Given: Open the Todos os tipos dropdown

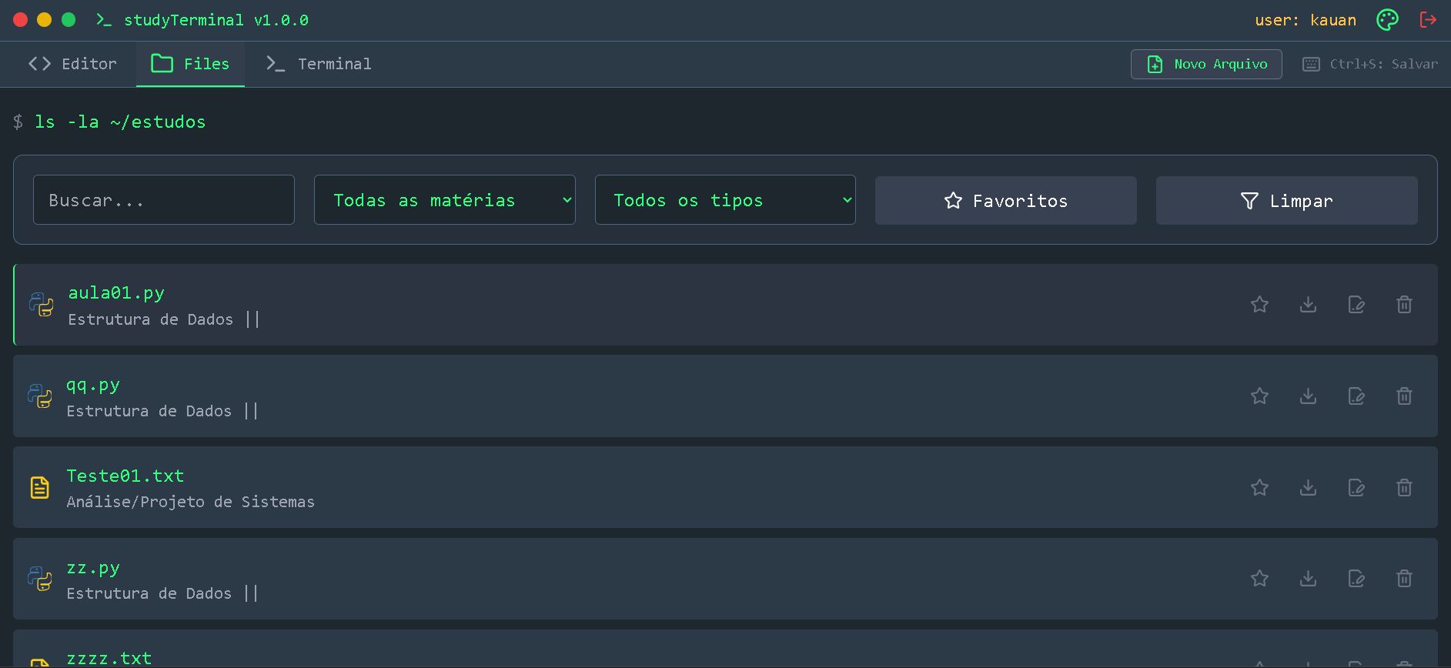Looking at the screenshot, I should pos(724,200).
